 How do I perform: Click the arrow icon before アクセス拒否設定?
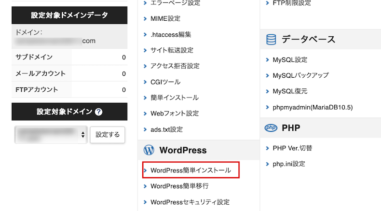[145, 66]
